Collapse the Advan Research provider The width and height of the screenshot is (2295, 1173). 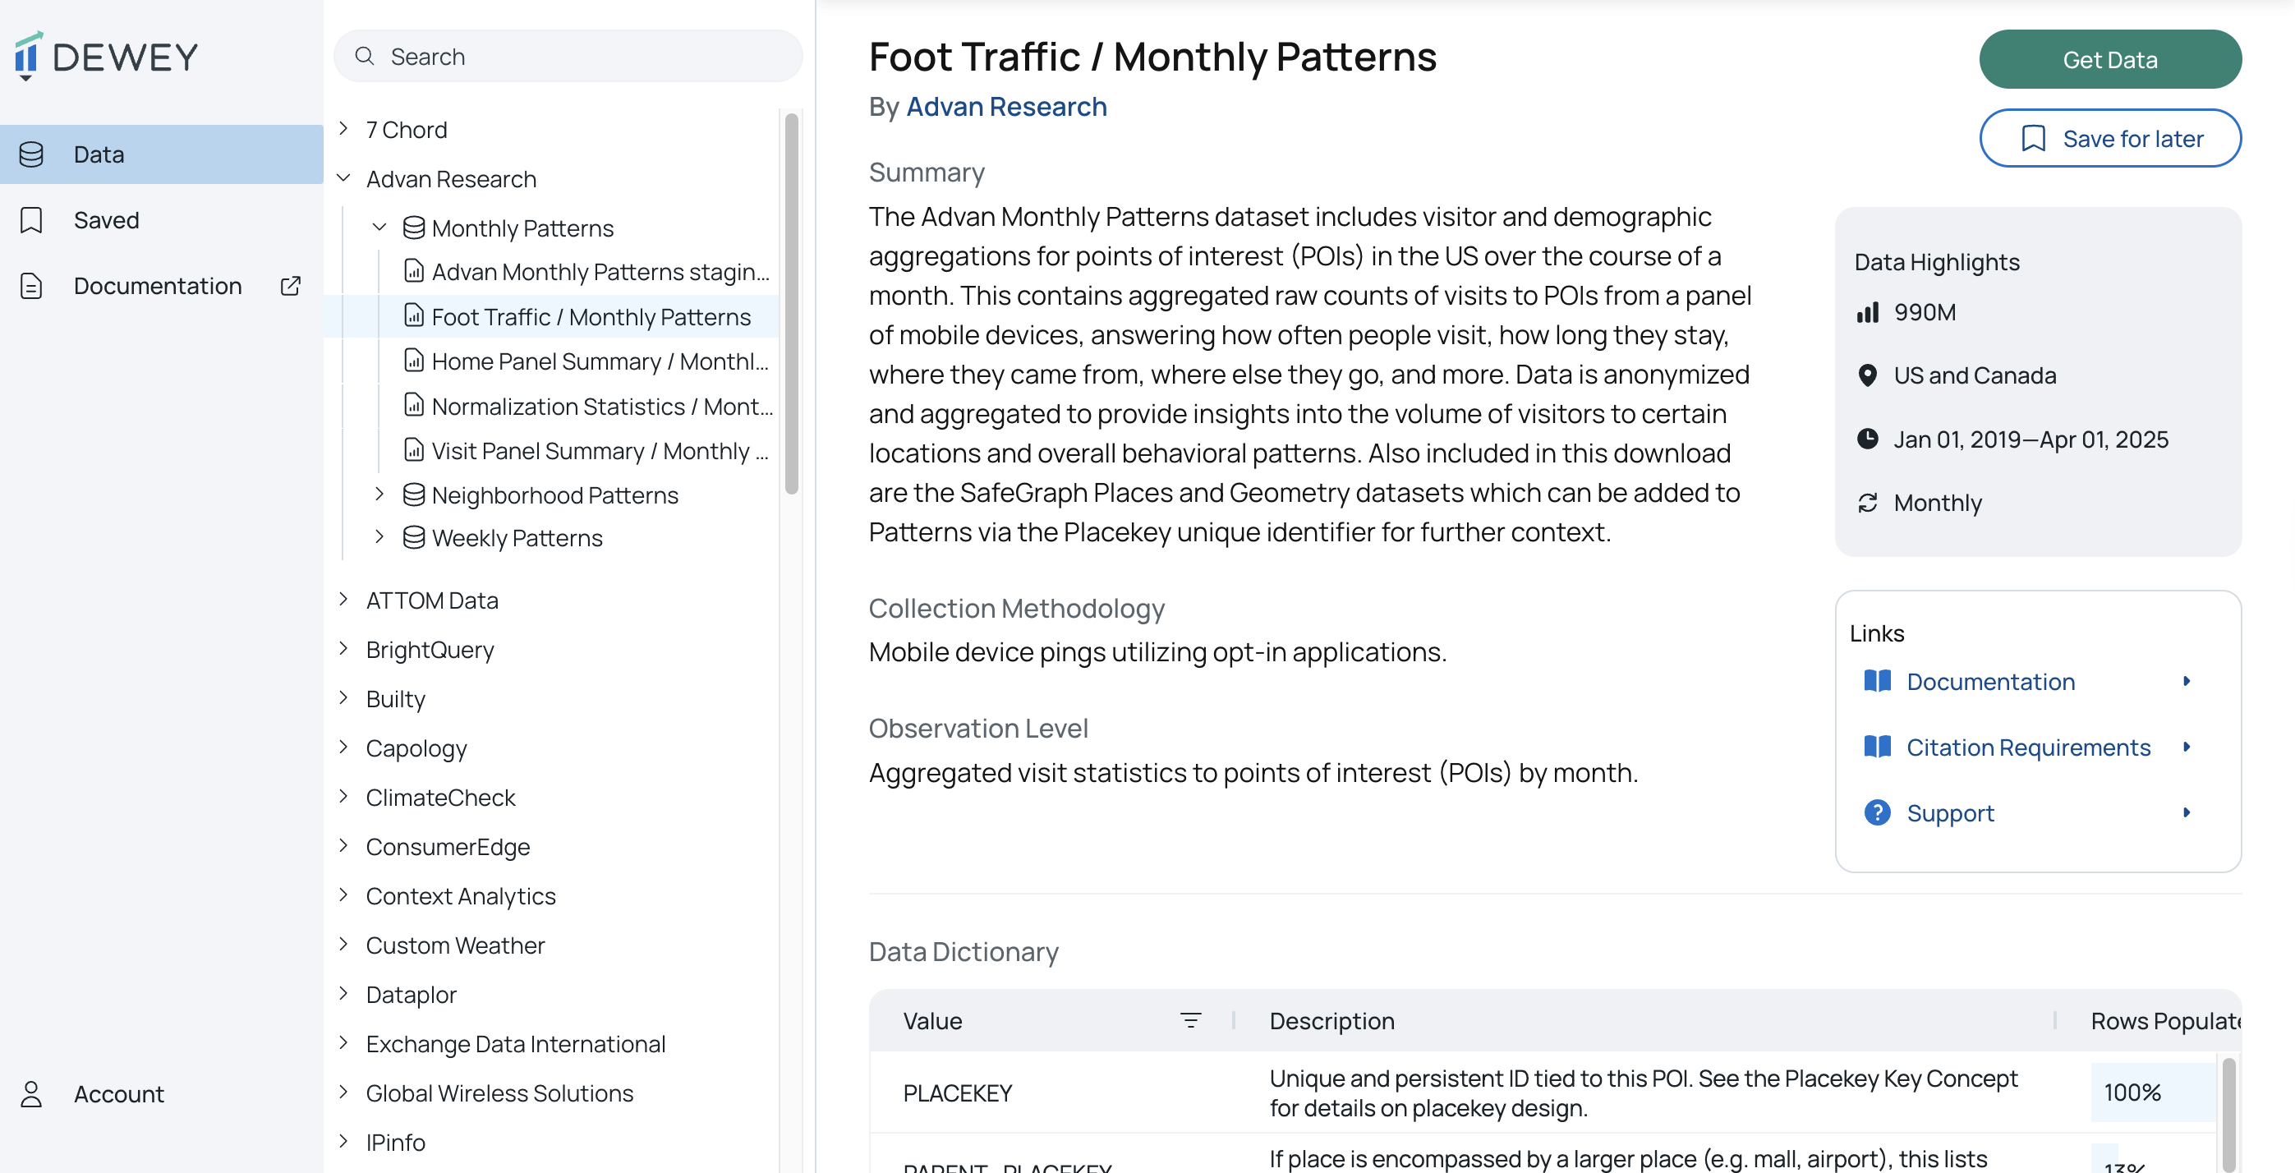344,178
